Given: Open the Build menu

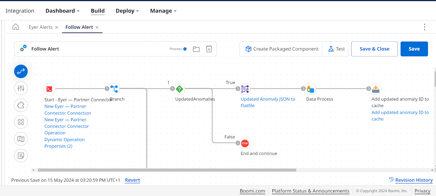Looking at the screenshot, I should [98, 11].
